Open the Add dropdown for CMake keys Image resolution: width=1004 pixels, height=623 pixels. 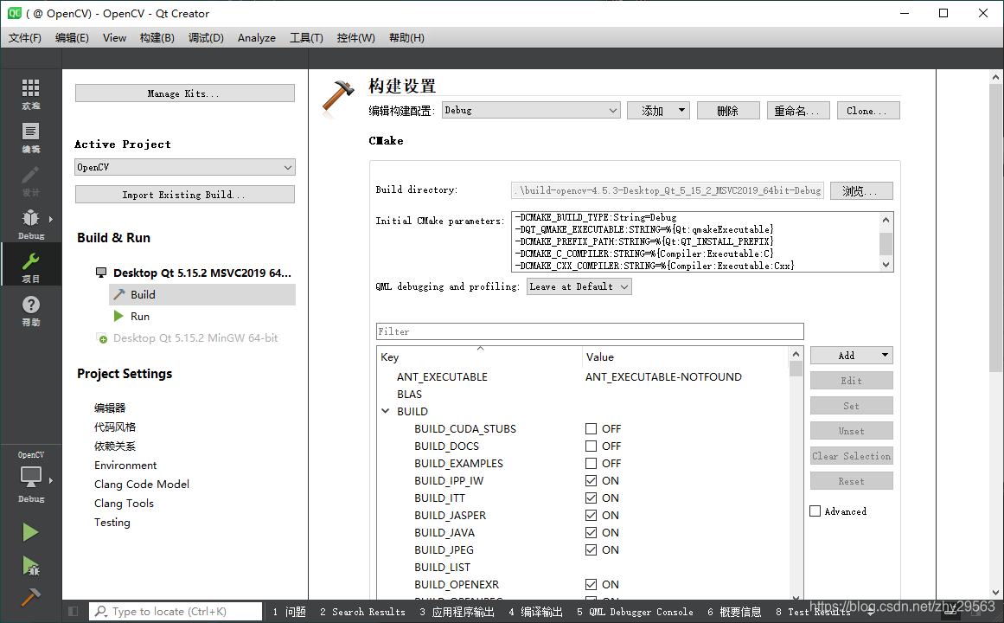click(x=852, y=355)
